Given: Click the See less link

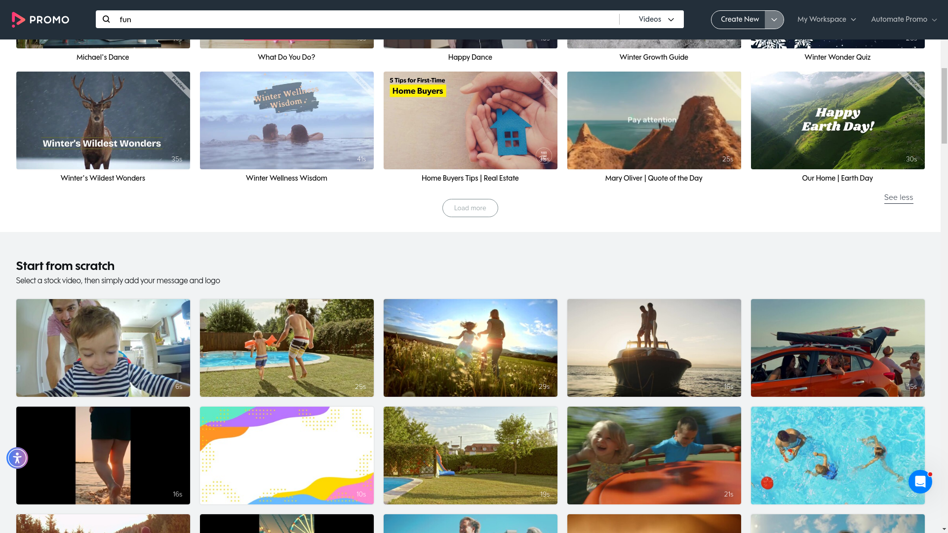Looking at the screenshot, I should tap(898, 197).
